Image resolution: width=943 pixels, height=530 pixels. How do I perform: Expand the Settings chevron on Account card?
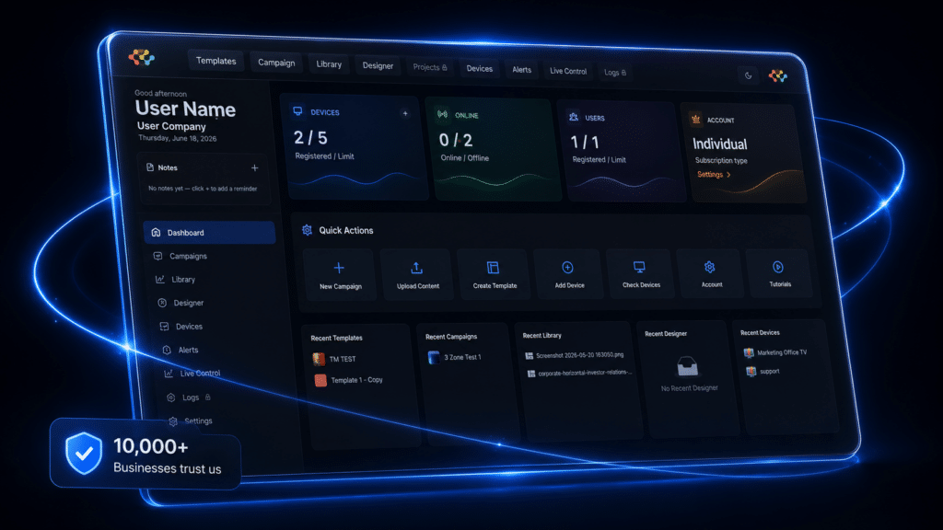tap(729, 175)
